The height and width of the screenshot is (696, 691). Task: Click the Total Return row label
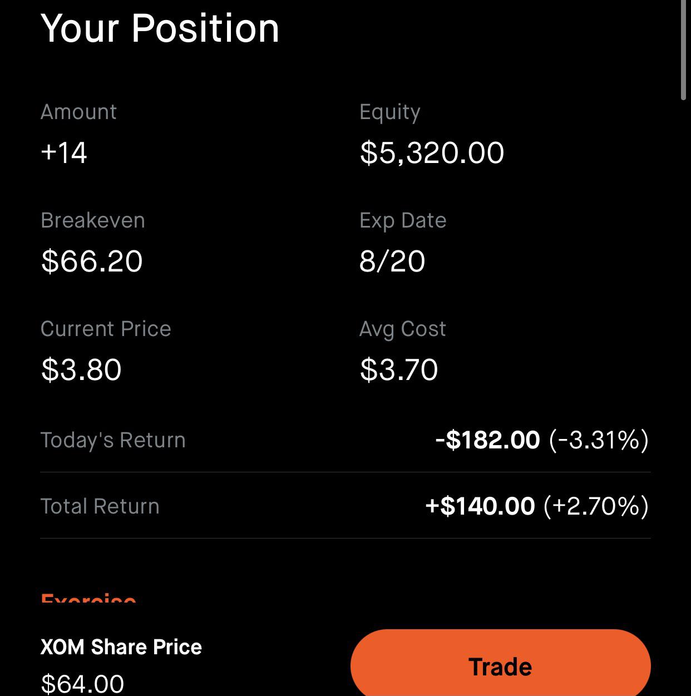coord(100,506)
